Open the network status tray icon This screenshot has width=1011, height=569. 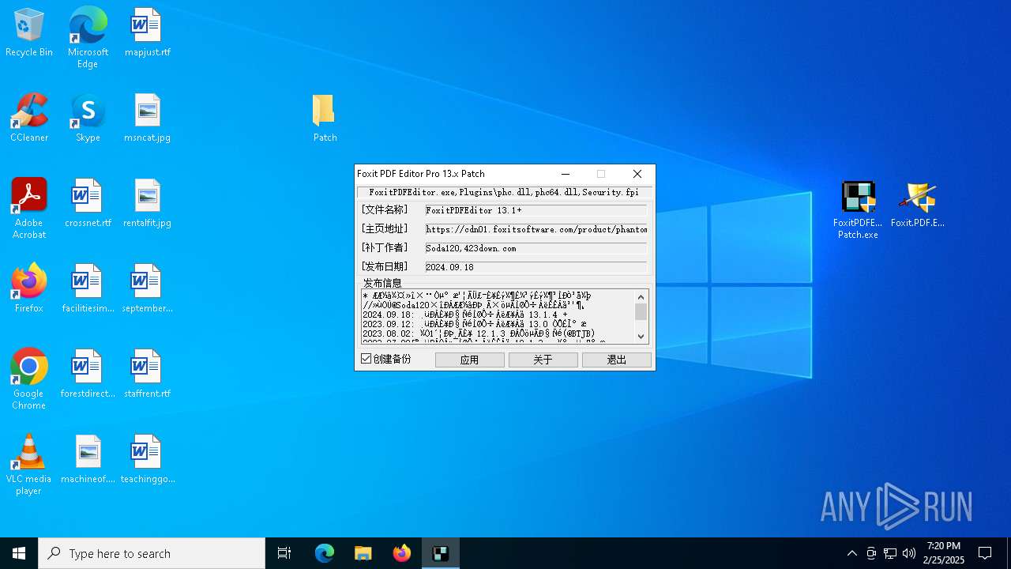(x=890, y=553)
